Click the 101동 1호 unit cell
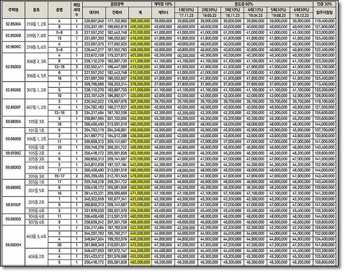The height and width of the screenshot is (272, 344). click(36, 130)
